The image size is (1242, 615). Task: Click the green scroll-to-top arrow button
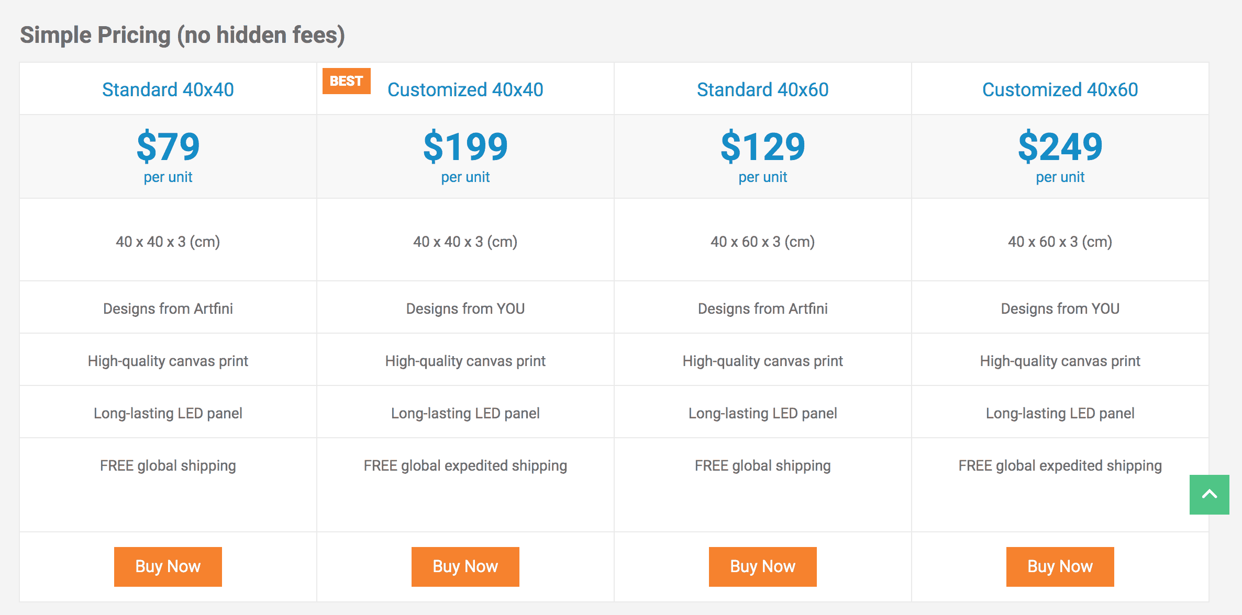(1209, 494)
